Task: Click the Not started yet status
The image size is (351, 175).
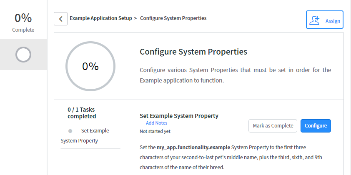Action: [155, 131]
